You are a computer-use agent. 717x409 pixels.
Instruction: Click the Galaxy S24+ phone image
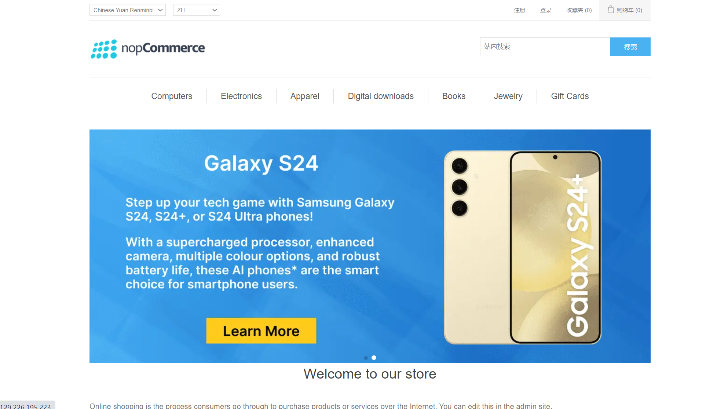tap(523, 247)
